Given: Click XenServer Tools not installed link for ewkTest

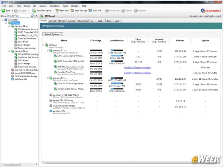Looking at the screenshot, I should 137,67.
